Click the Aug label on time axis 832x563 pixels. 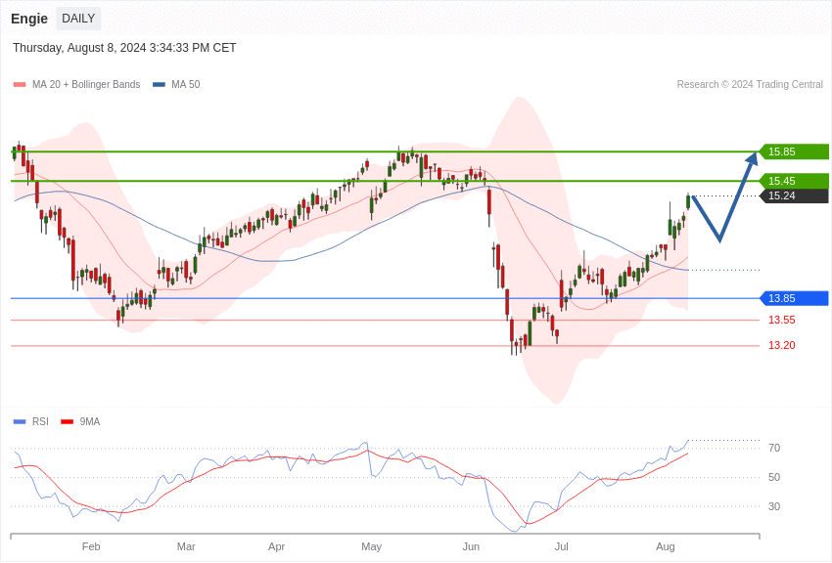[x=666, y=546]
